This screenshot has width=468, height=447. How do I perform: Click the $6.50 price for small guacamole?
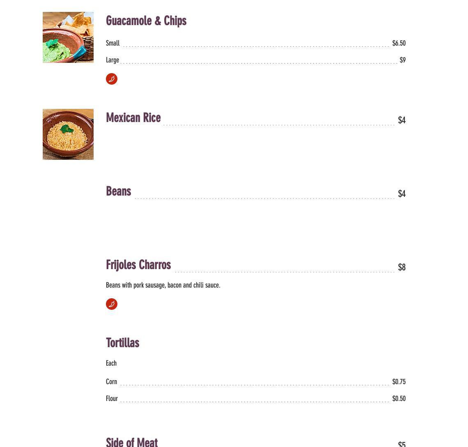click(x=399, y=43)
